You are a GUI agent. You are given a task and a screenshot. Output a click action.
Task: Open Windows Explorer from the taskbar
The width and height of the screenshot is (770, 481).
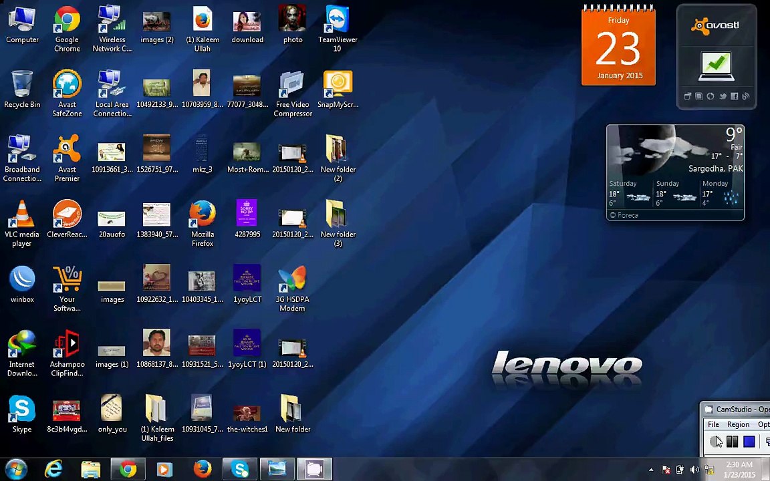click(x=90, y=469)
